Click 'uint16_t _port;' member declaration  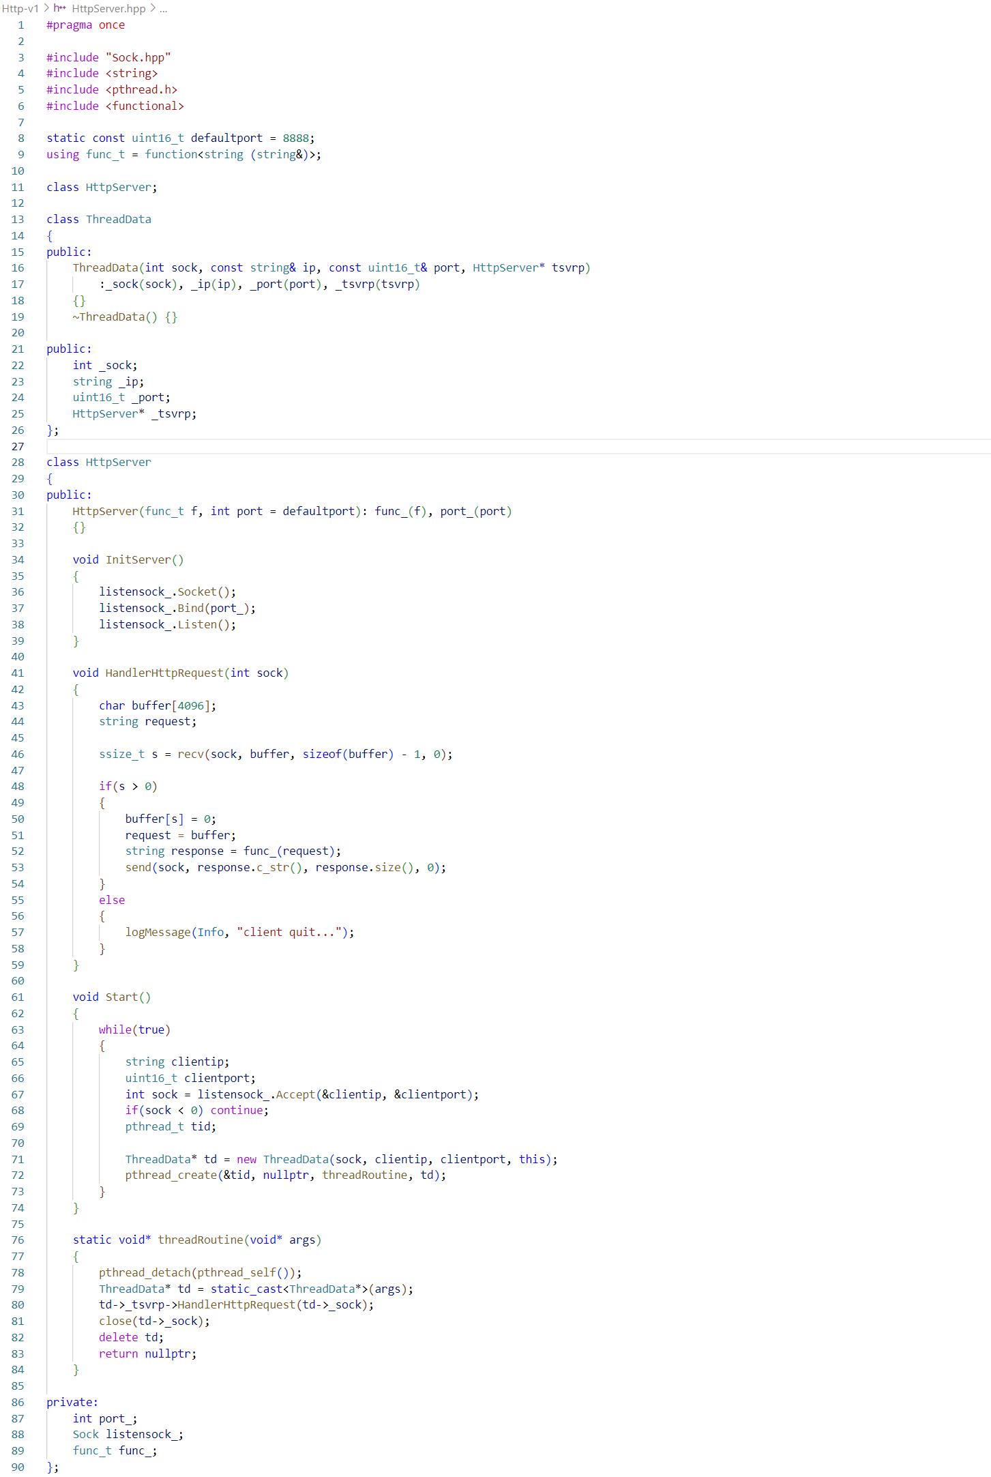click(x=122, y=398)
